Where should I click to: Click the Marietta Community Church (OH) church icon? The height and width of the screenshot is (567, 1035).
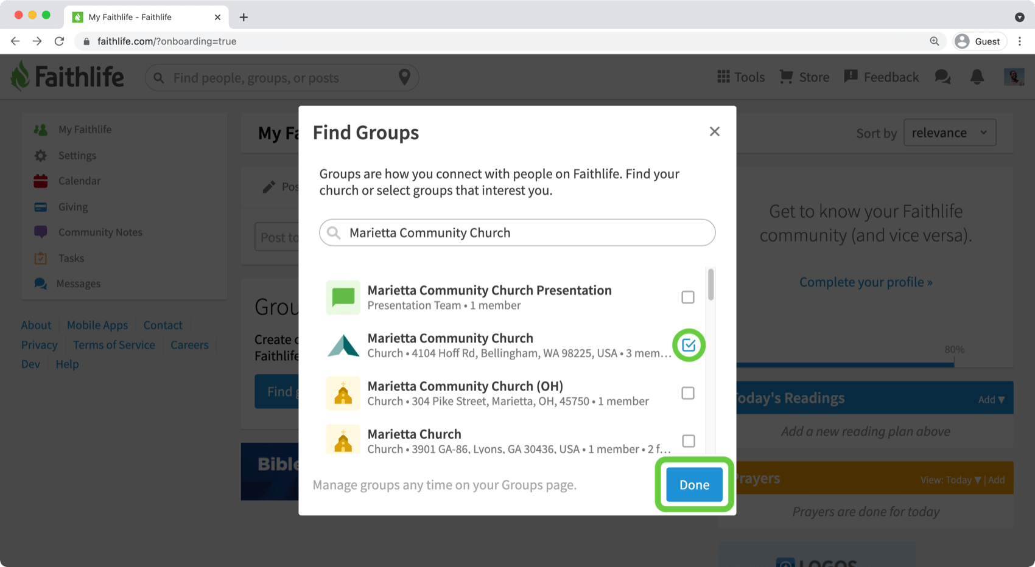click(343, 394)
